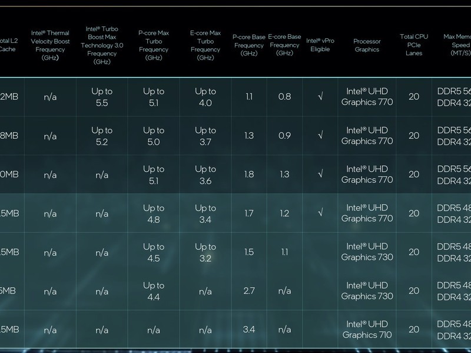Select the E-core Base Frequency header
The image size is (471, 353).
click(284, 45)
